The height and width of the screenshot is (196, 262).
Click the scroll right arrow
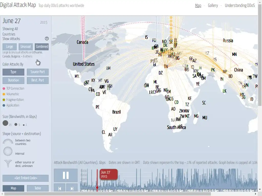pos(256,194)
